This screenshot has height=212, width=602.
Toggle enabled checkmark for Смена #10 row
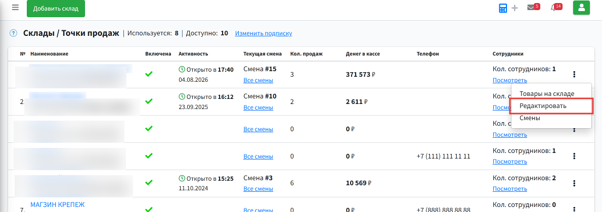(149, 101)
